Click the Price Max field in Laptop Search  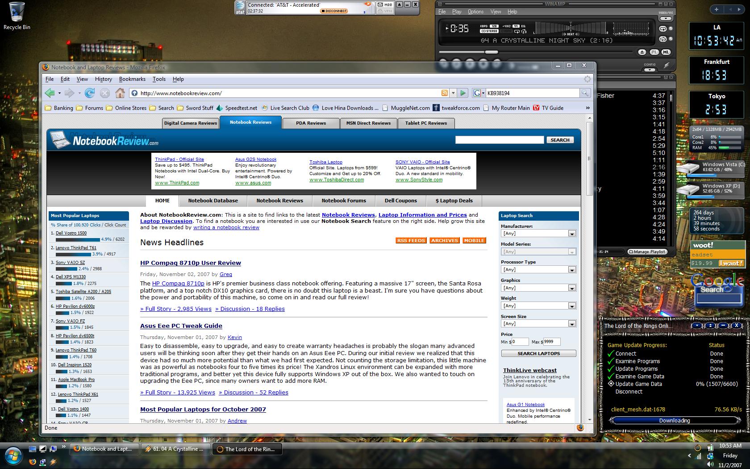(551, 342)
